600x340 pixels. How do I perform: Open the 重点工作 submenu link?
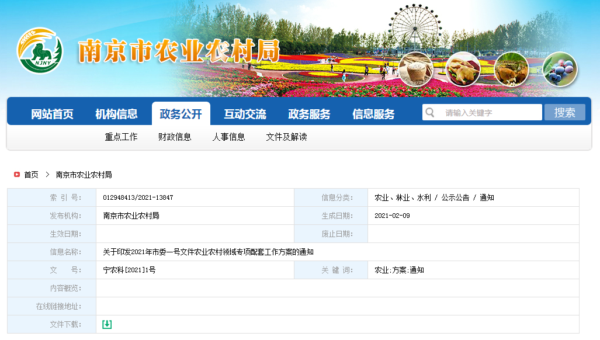[x=121, y=137]
